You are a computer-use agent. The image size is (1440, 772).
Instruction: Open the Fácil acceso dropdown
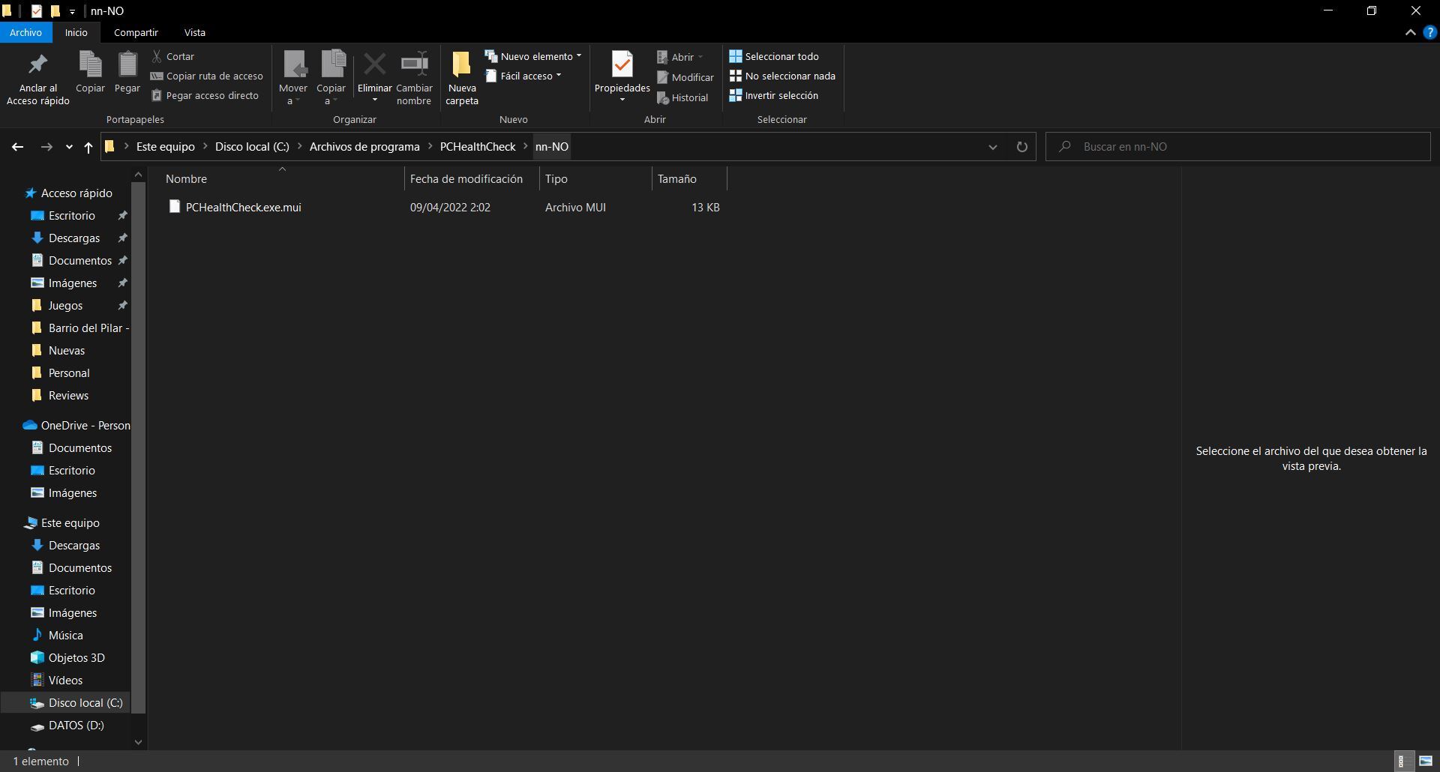coord(523,76)
